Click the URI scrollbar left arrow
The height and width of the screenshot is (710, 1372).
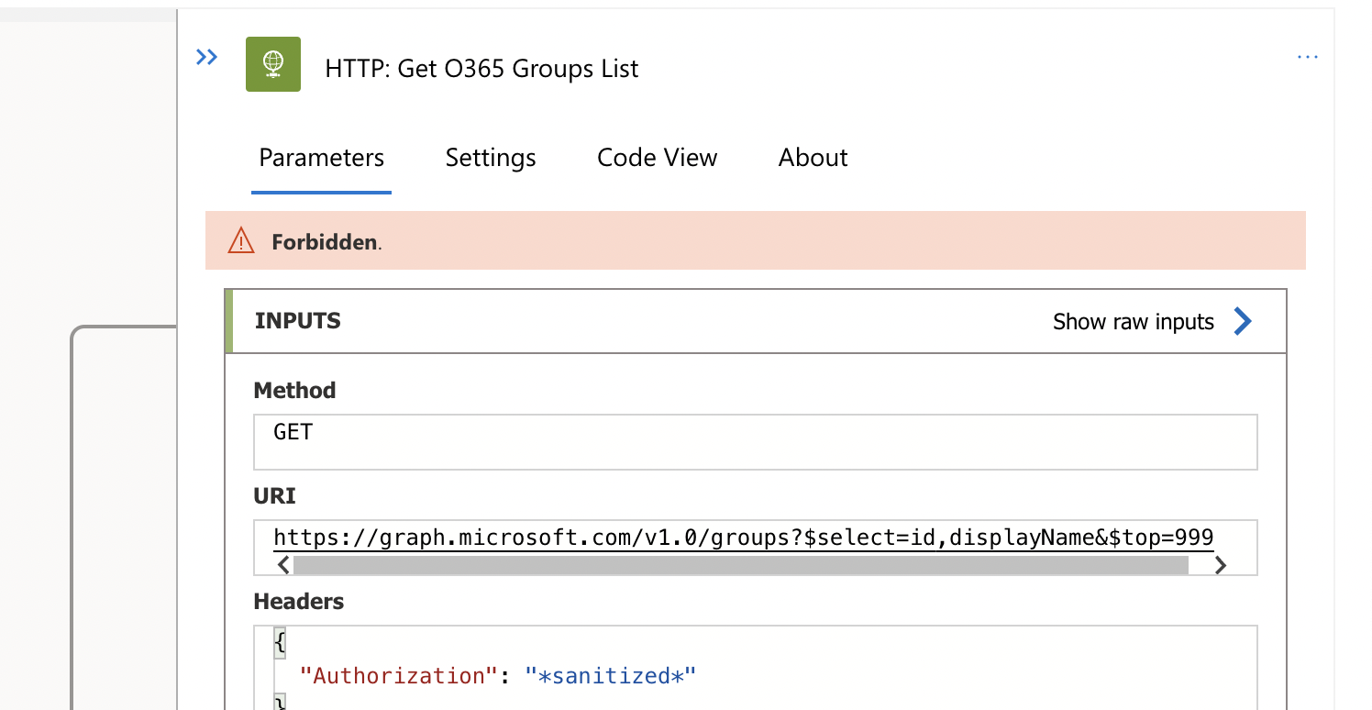point(283,565)
